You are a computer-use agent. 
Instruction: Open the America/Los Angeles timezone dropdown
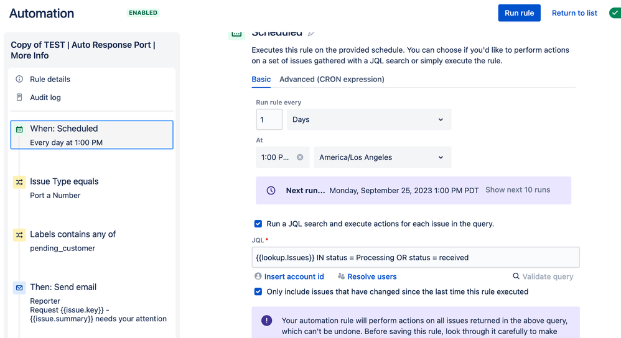click(x=382, y=157)
